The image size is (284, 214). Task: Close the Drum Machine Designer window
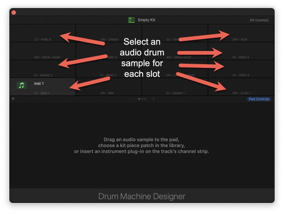coord(14,12)
